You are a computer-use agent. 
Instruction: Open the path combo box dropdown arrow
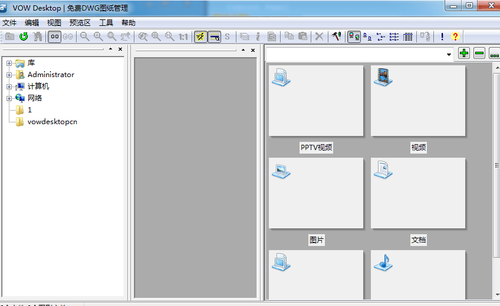click(449, 54)
